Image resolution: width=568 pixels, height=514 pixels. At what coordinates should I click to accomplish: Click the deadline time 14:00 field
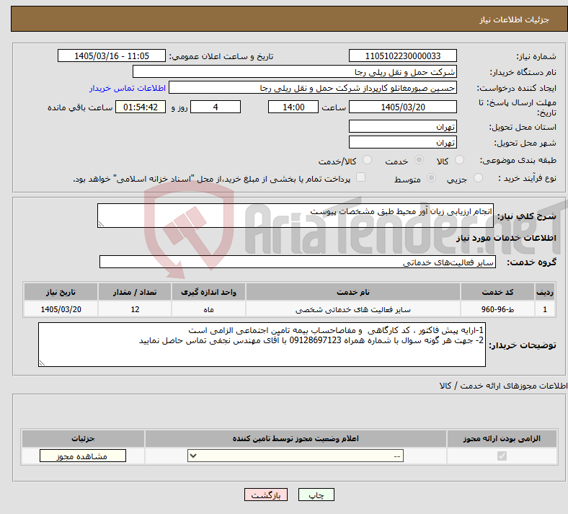coord(293,107)
